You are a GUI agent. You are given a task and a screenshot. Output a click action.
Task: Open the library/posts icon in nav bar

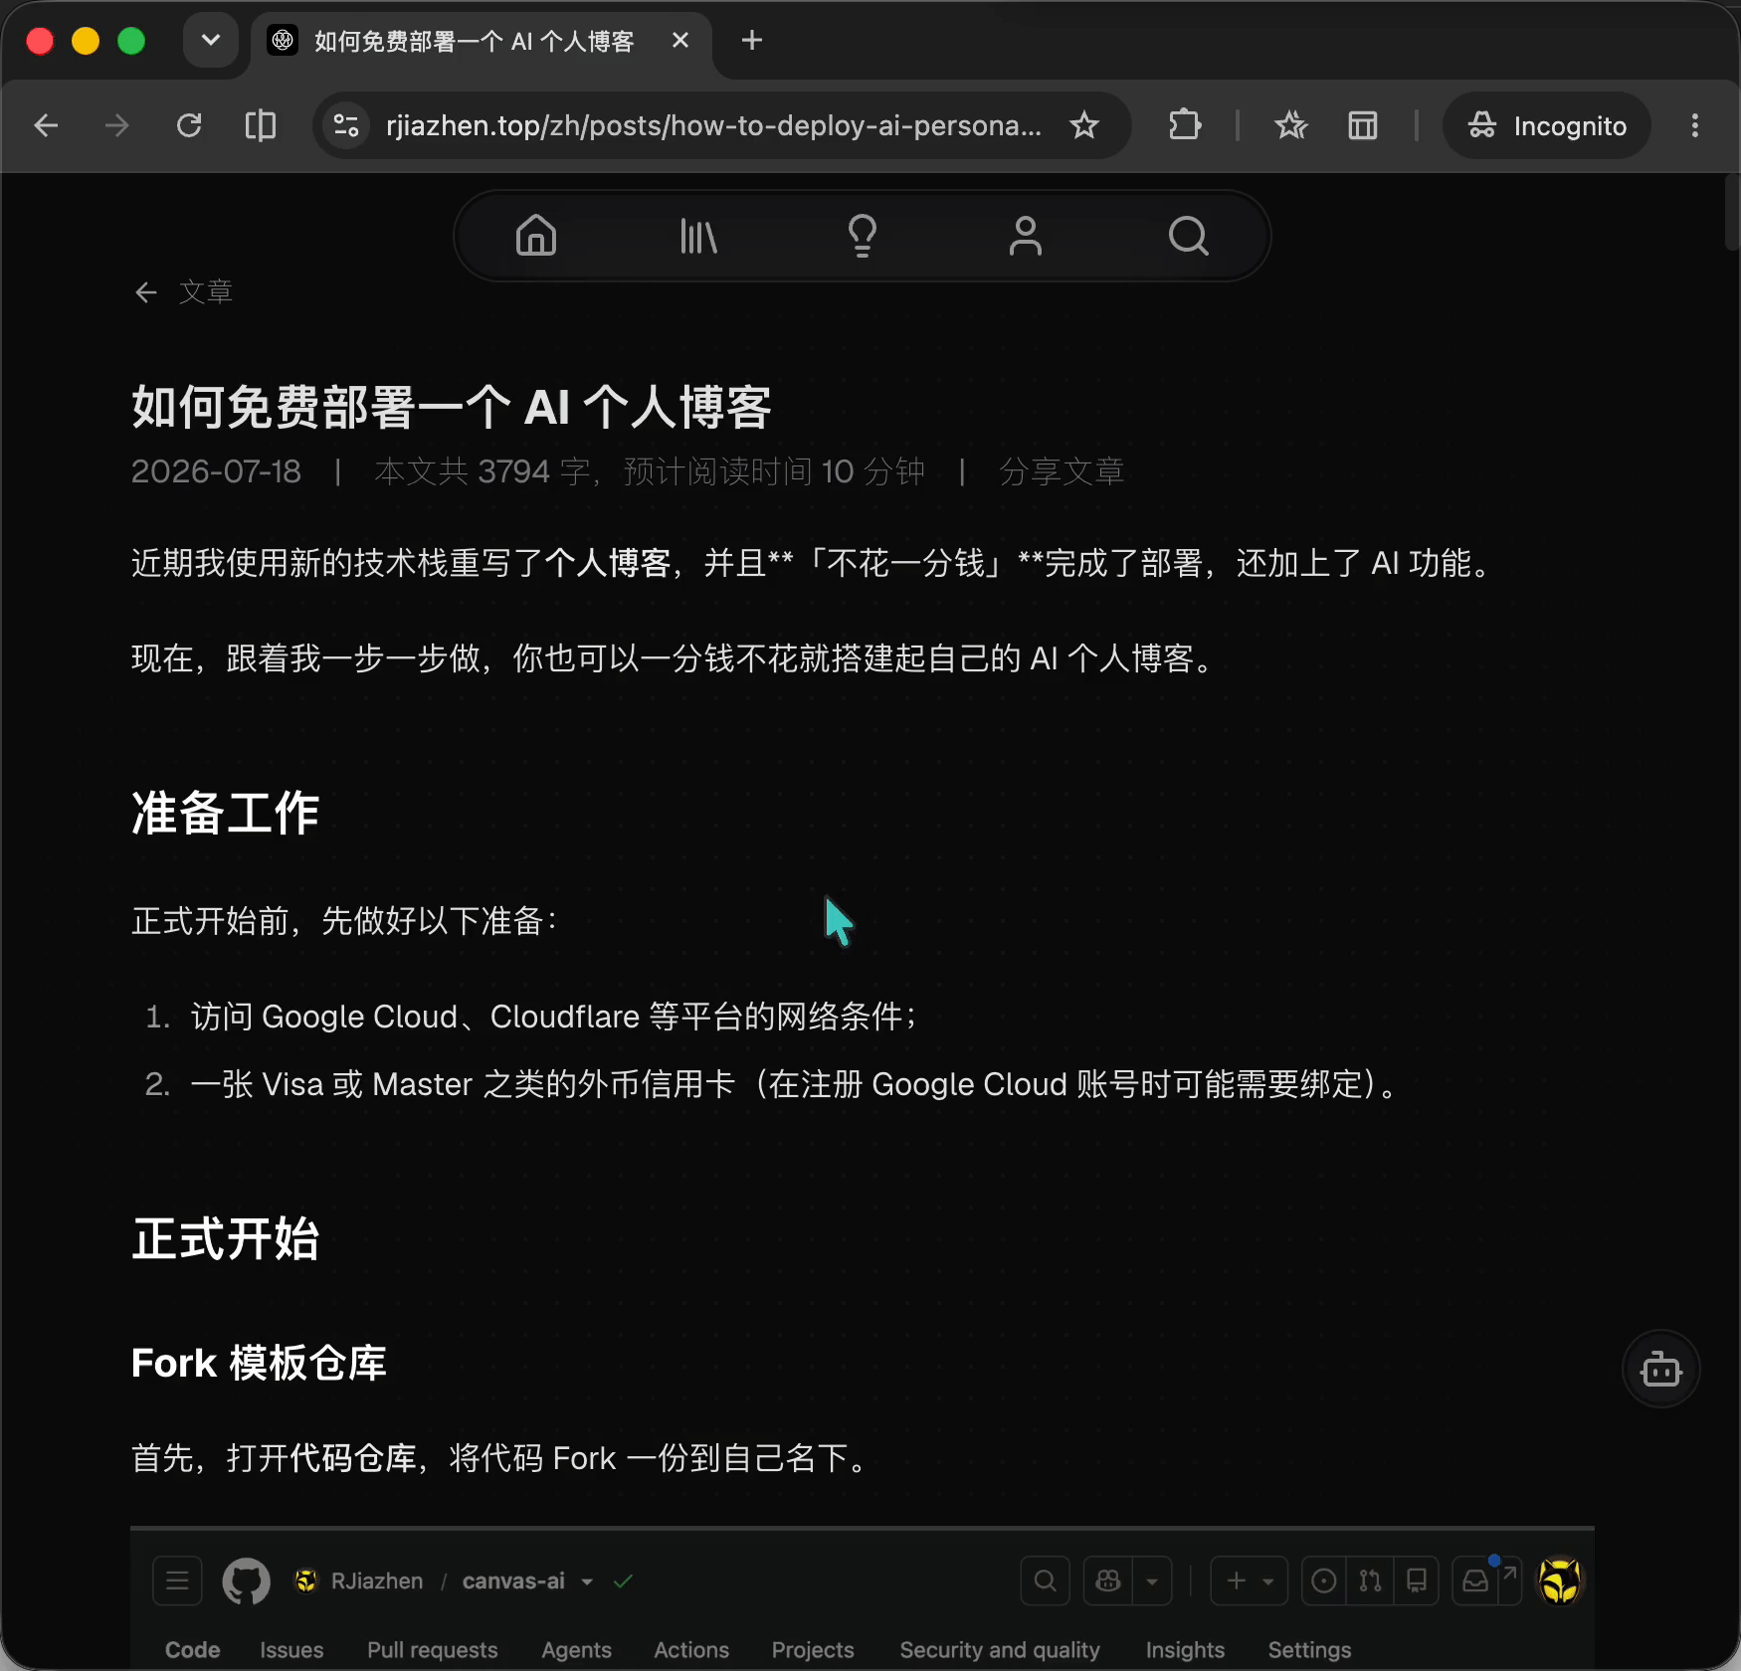698,236
